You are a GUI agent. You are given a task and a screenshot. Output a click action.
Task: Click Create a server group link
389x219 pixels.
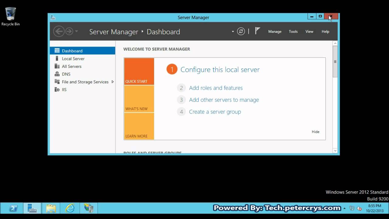215,112
